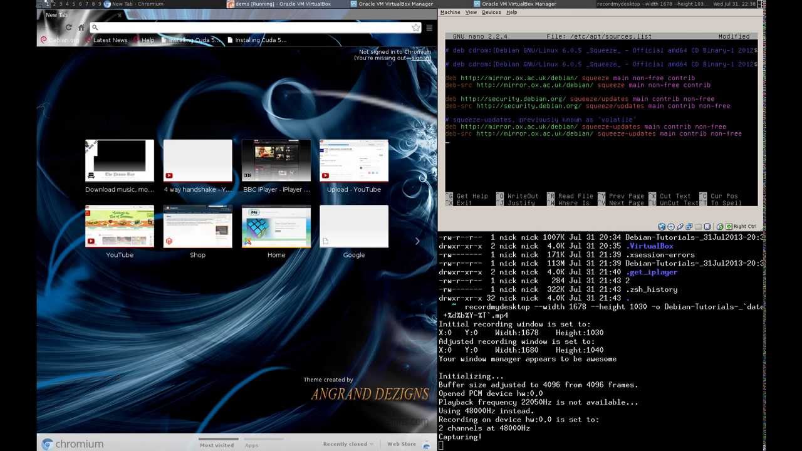Switch to workspace tag 5
Image resolution: width=802 pixels, height=451 pixels.
73,4
